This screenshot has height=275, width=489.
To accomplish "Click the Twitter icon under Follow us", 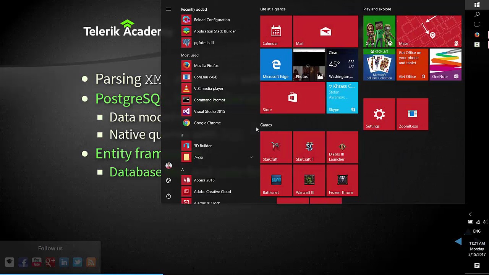I will pyautogui.click(x=78, y=262).
